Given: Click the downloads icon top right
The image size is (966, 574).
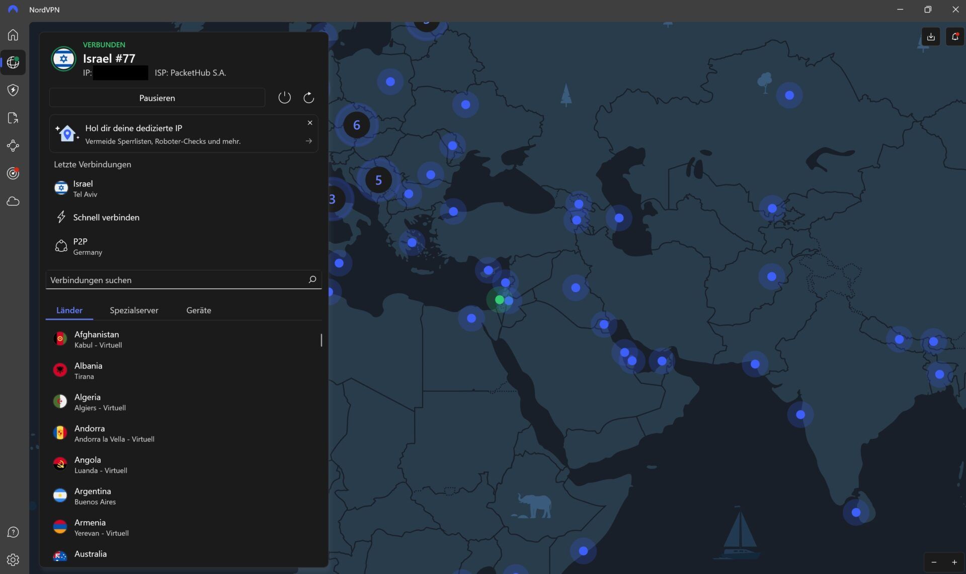Looking at the screenshot, I should pos(930,36).
